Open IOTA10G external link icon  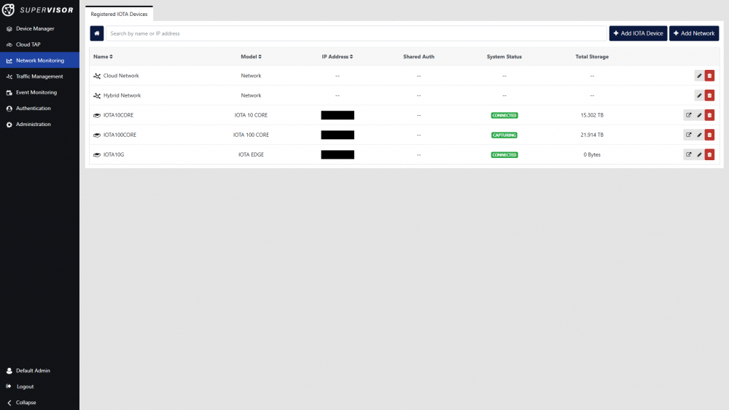tap(688, 154)
